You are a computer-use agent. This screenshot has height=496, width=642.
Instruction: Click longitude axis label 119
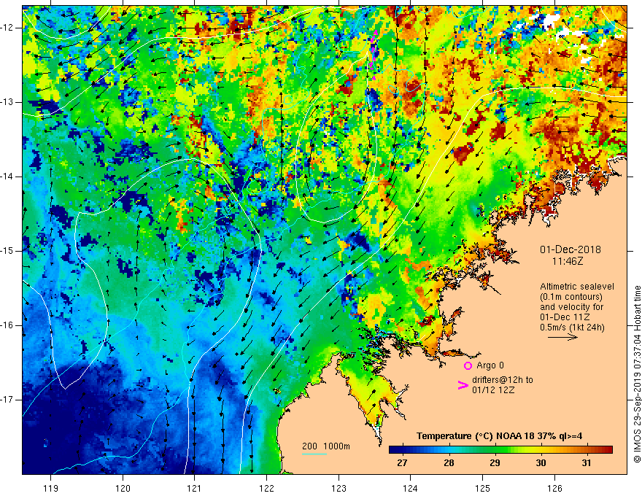coord(51,488)
